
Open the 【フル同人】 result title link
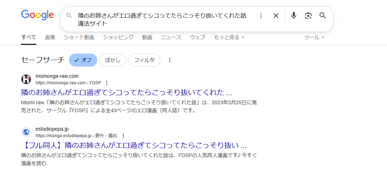134,145
